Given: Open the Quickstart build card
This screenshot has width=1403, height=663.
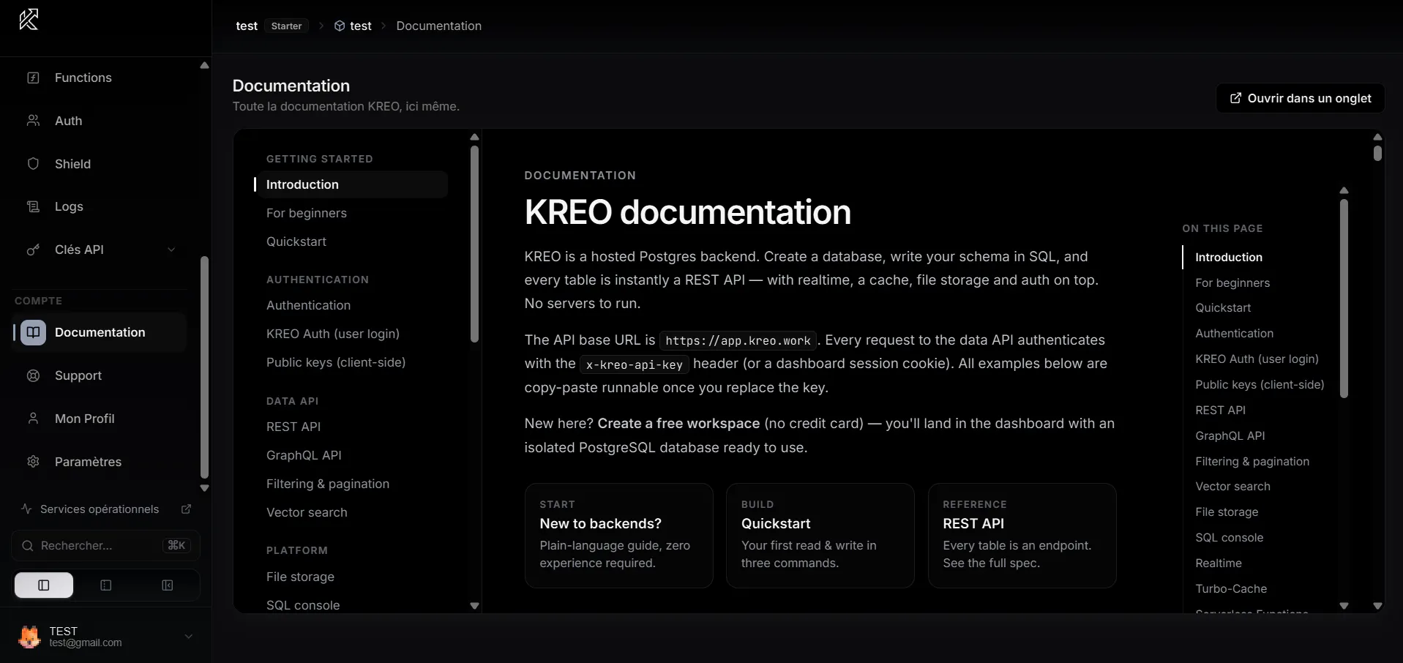Looking at the screenshot, I should [x=820, y=536].
